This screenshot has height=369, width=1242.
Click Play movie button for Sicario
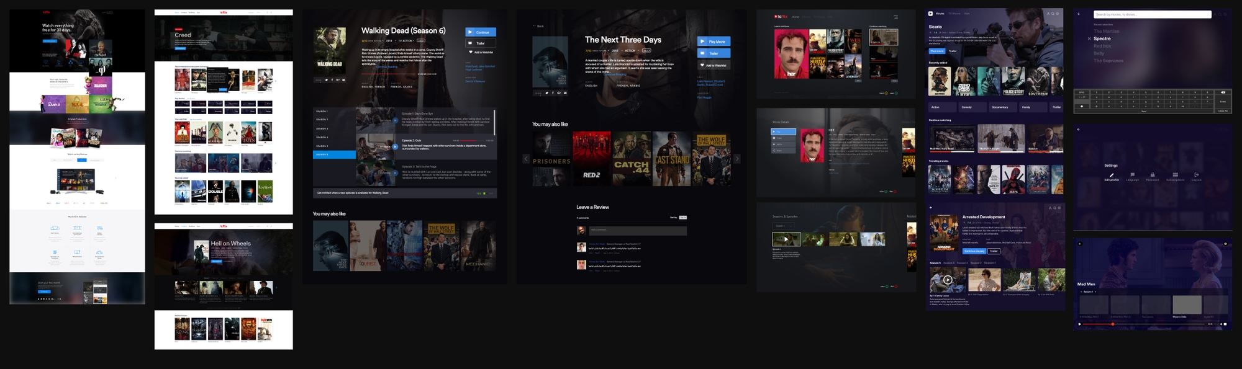pyautogui.click(x=937, y=51)
